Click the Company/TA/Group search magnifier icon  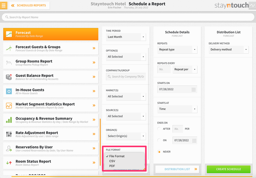click(x=109, y=76)
